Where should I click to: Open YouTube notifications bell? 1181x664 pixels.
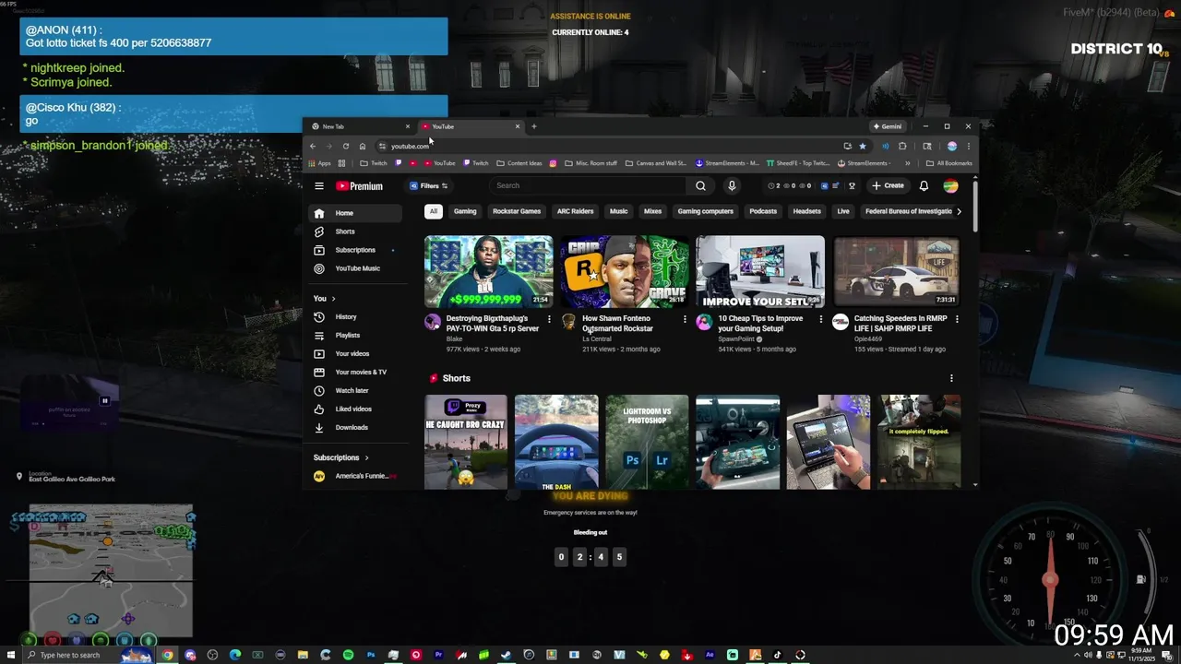pyautogui.click(x=924, y=185)
